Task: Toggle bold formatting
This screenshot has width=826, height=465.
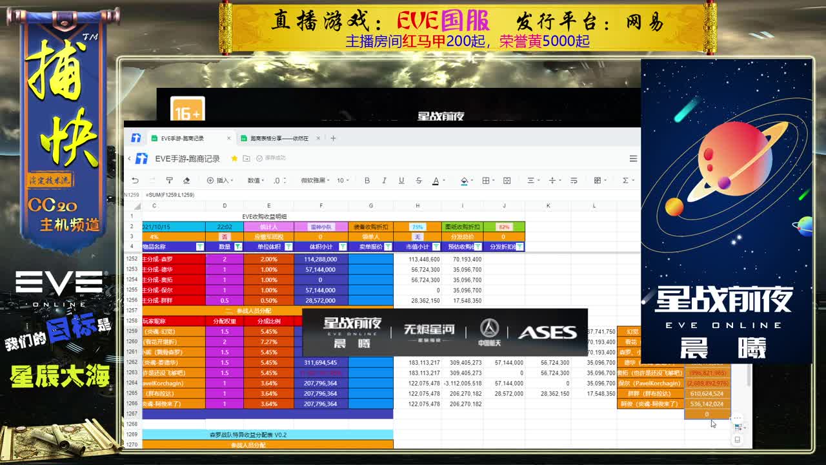Action: pyautogui.click(x=367, y=181)
